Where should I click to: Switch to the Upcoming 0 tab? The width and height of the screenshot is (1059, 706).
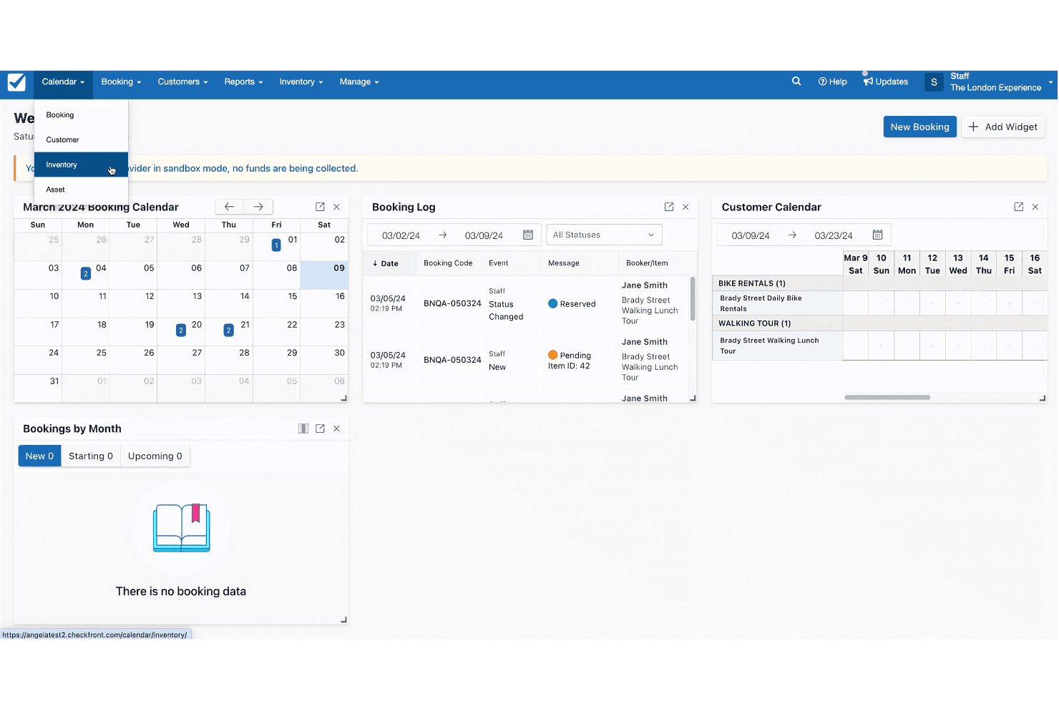(155, 456)
